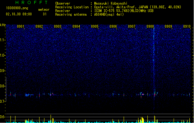The width and height of the screenshot is (194, 123).
Task: Click the 0.8 kHz axis label
Action: (2, 86)
